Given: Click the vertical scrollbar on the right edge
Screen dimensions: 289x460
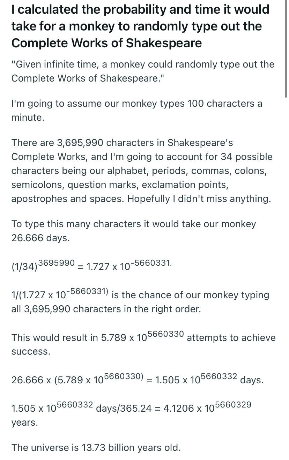Looking at the screenshot, I should coord(286,49).
